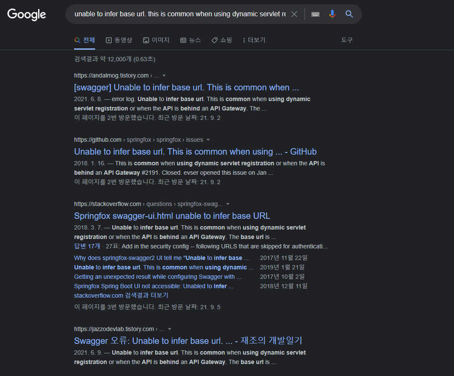
Task: Open the 'Swagger 오류' 재조의 개발일기 result
Action: click(x=188, y=341)
